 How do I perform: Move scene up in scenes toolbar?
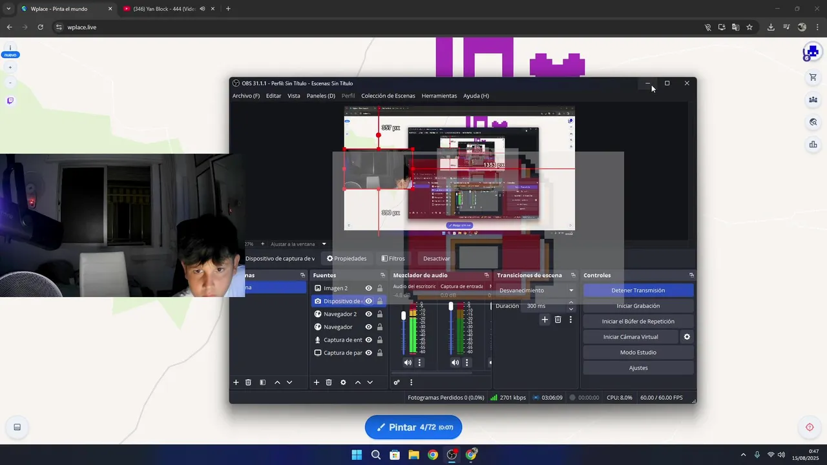click(x=277, y=382)
